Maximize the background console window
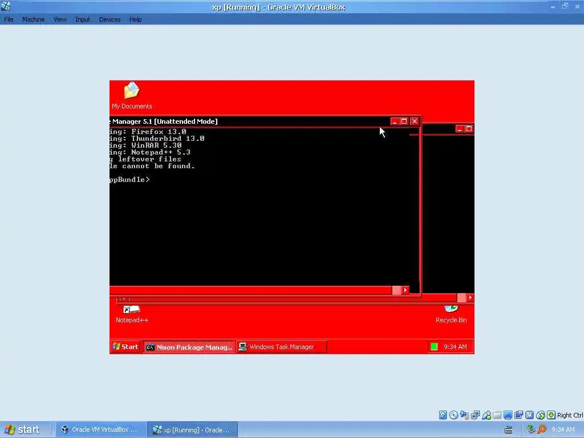Viewport: 584px width, 438px height. tap(469, 129)
